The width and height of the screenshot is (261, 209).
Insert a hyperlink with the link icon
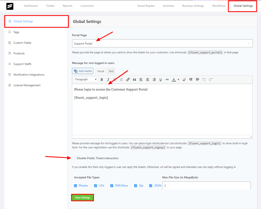[128, 79]
